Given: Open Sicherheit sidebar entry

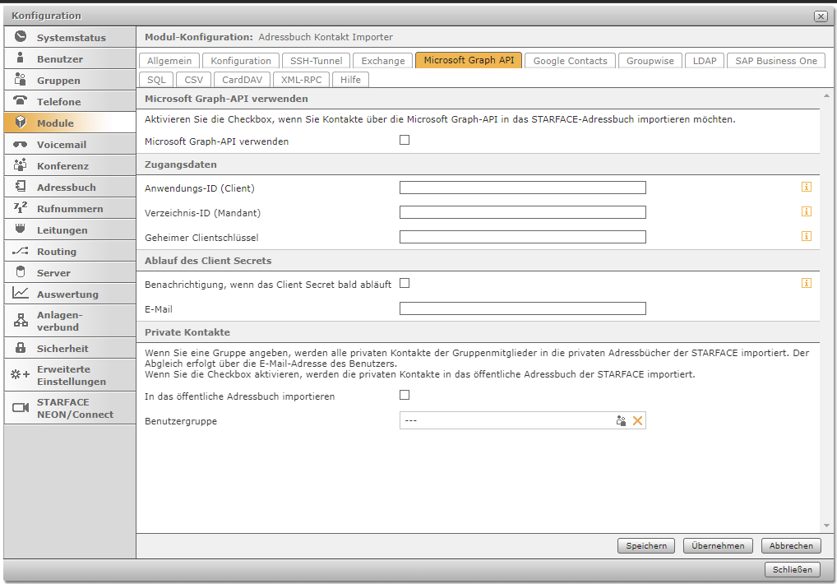Looking at the screenshot, I should click(x=70, y=348).
